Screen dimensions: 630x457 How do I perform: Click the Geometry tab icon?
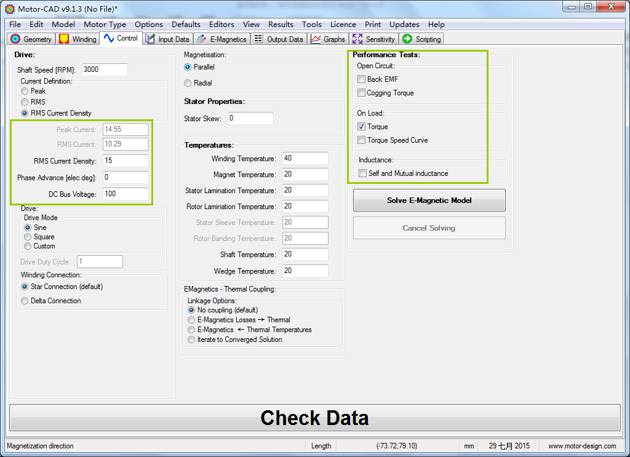click(16, 39)
